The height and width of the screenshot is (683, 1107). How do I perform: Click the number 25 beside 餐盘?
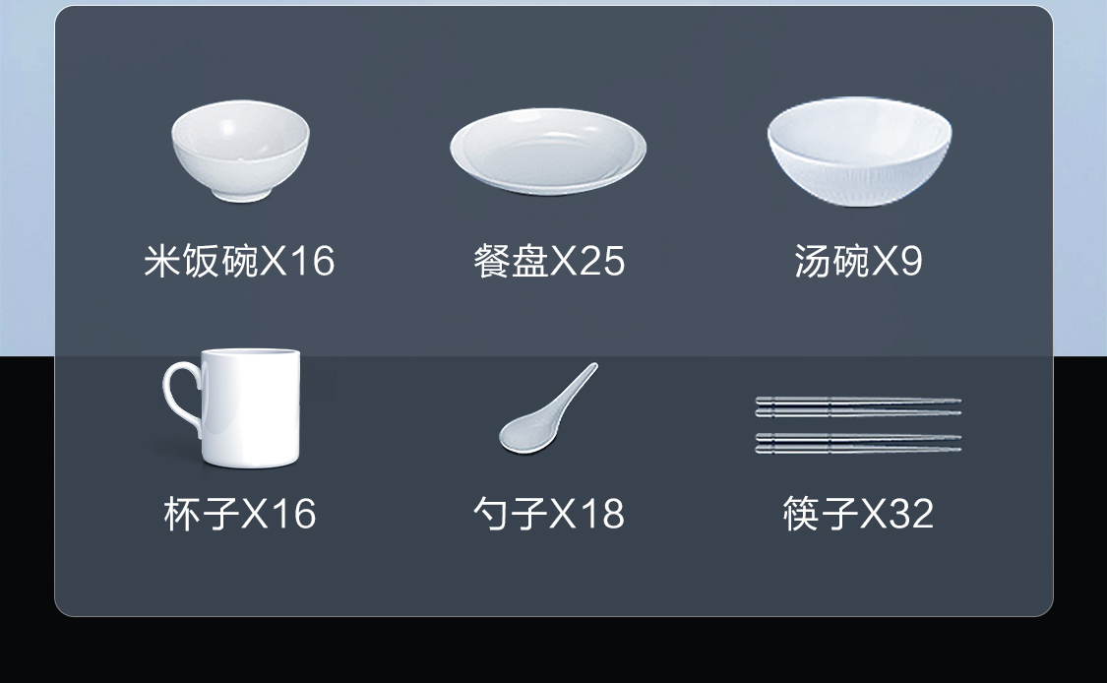point(602,261)
